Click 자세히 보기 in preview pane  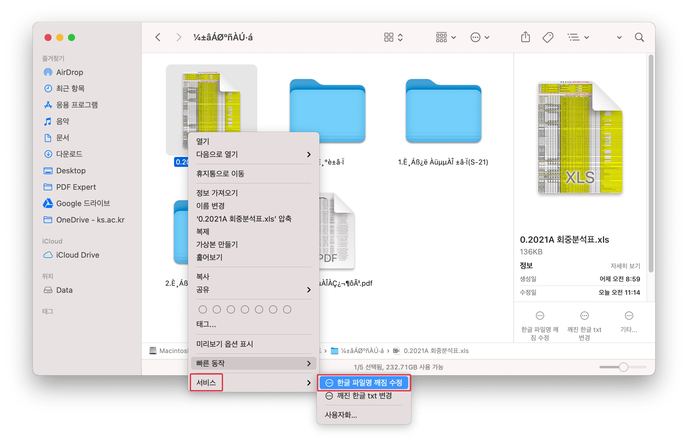(625, 266)
